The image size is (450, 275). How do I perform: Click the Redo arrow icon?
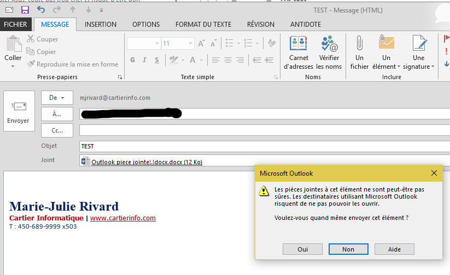(57, 10)
